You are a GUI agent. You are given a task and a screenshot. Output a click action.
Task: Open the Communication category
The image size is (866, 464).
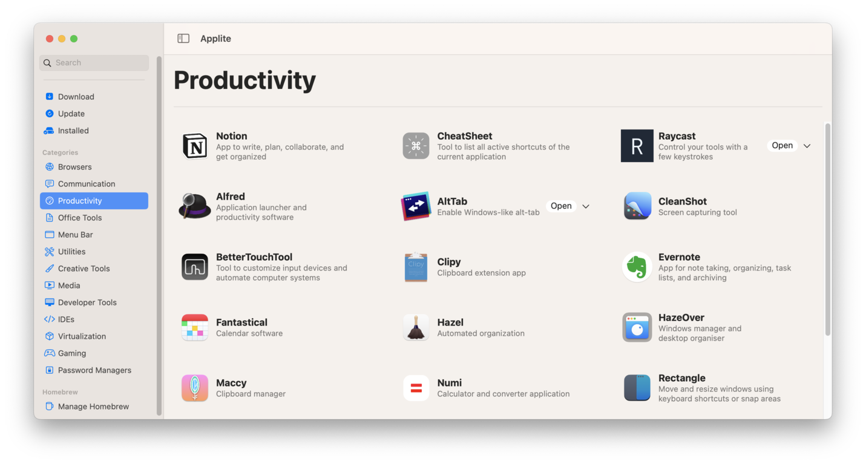pyautogui.click(x=86, y=183)
